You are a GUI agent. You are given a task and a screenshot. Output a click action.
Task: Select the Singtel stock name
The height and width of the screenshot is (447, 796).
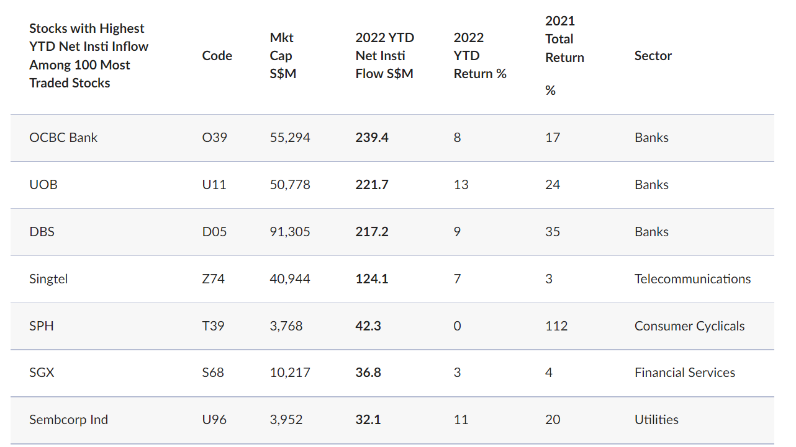[48, 279]
